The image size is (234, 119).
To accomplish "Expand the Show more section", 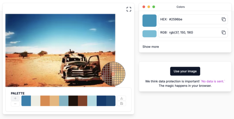I will (151, 47).
